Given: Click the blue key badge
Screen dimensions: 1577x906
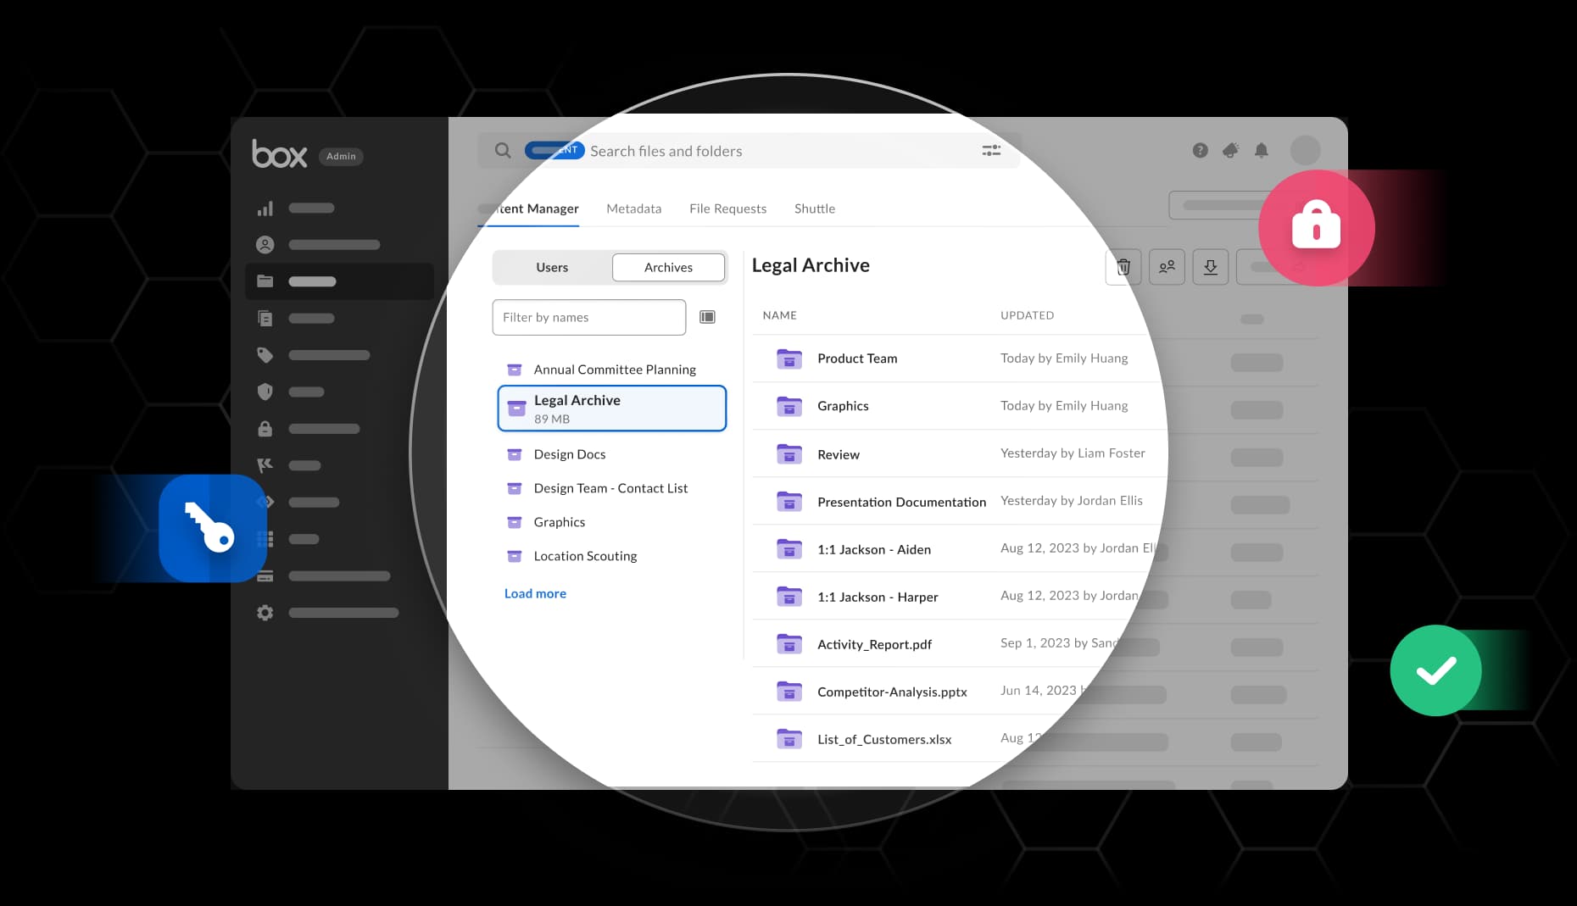Looking at the screenshot, I should coord(213,528).
